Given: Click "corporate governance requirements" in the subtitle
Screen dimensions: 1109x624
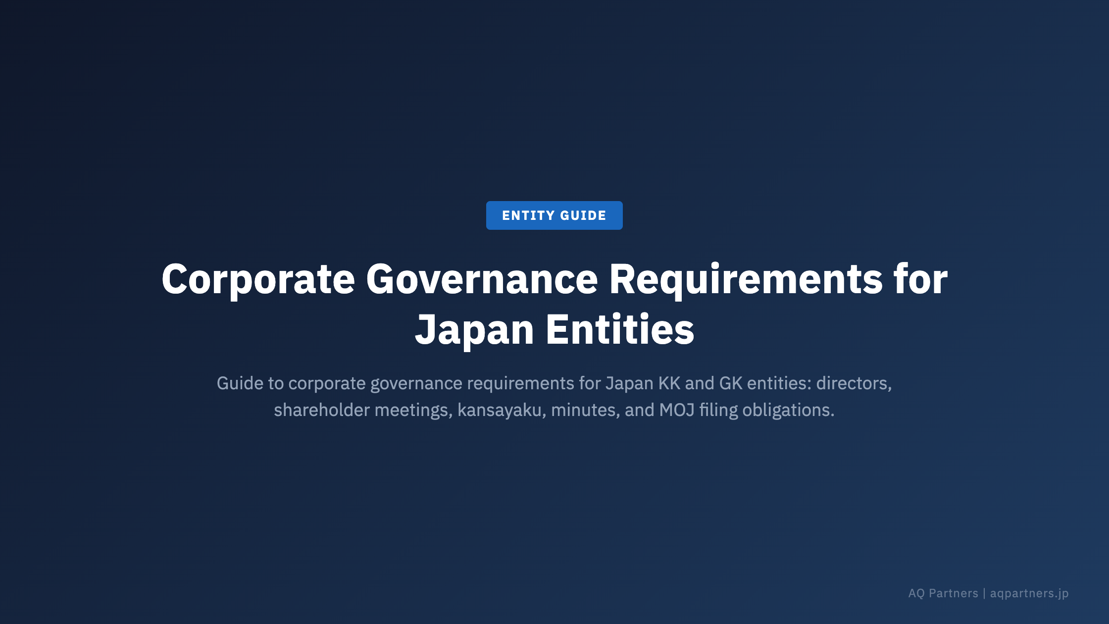Looking at the screenshot, I should (431, 383).
